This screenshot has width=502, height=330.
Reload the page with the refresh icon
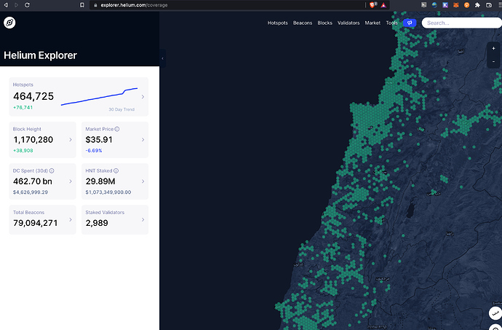(27, 5)
